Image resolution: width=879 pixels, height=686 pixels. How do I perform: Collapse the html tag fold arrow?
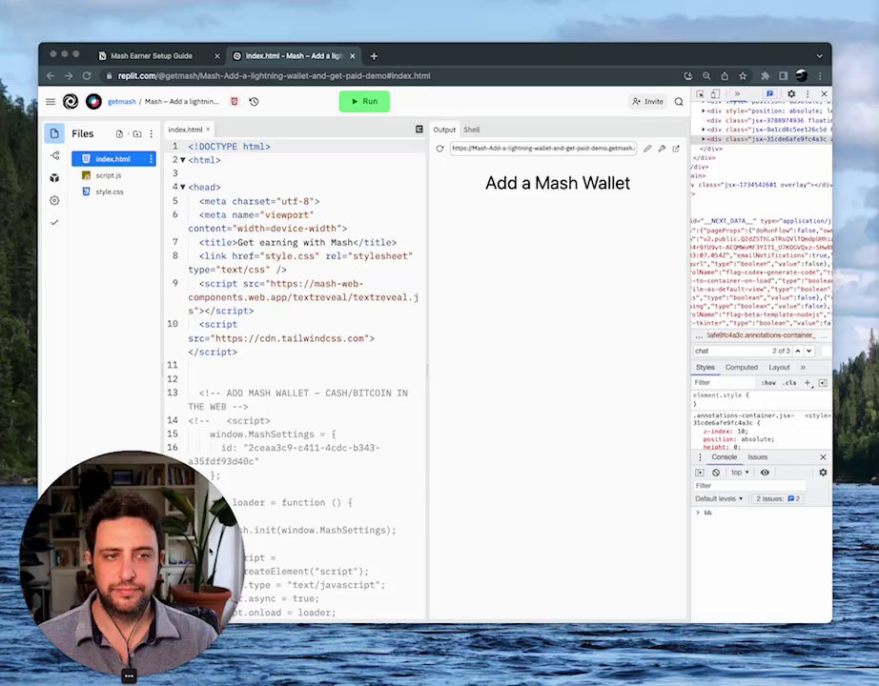[183, 160]
